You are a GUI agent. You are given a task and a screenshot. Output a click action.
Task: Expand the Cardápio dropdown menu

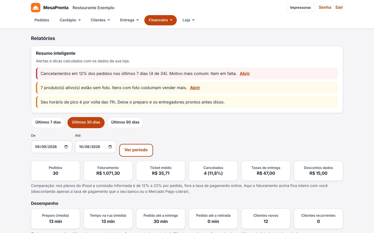click(70, 20)
